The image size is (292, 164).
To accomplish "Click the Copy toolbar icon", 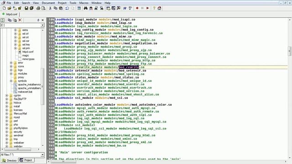I will tap(55, 8).
